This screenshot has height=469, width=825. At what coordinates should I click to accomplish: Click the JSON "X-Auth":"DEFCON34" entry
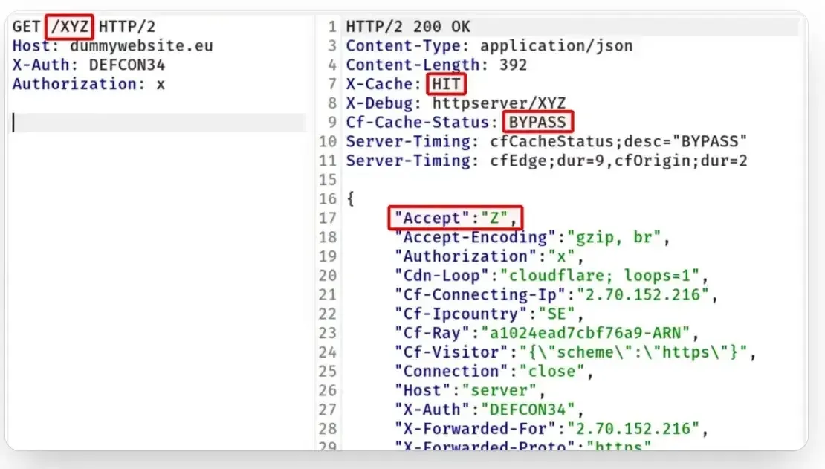(489, 410)
